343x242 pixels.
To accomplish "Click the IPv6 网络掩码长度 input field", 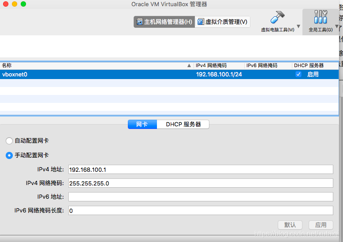I will coord(201,211).
